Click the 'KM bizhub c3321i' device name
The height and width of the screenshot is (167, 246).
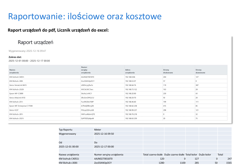click(x=16, y=118)
